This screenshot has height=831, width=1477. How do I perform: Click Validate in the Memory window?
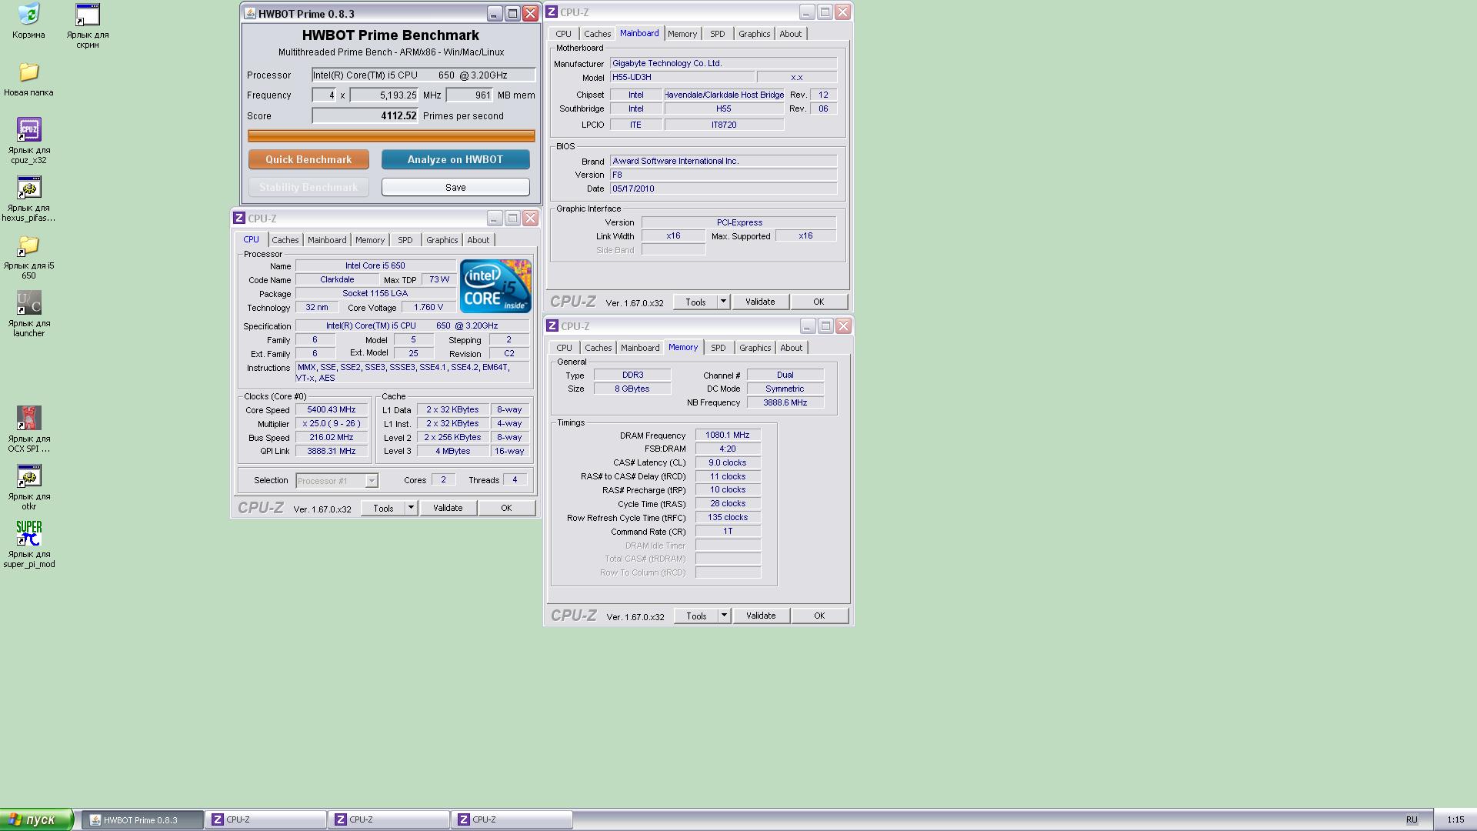(x=761, y=616)
